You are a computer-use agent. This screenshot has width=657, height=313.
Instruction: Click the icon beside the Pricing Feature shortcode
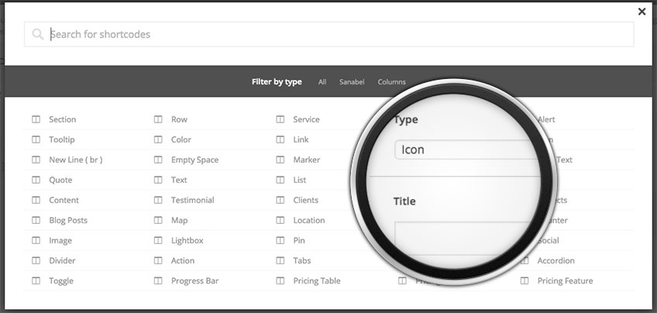point(525,281)
